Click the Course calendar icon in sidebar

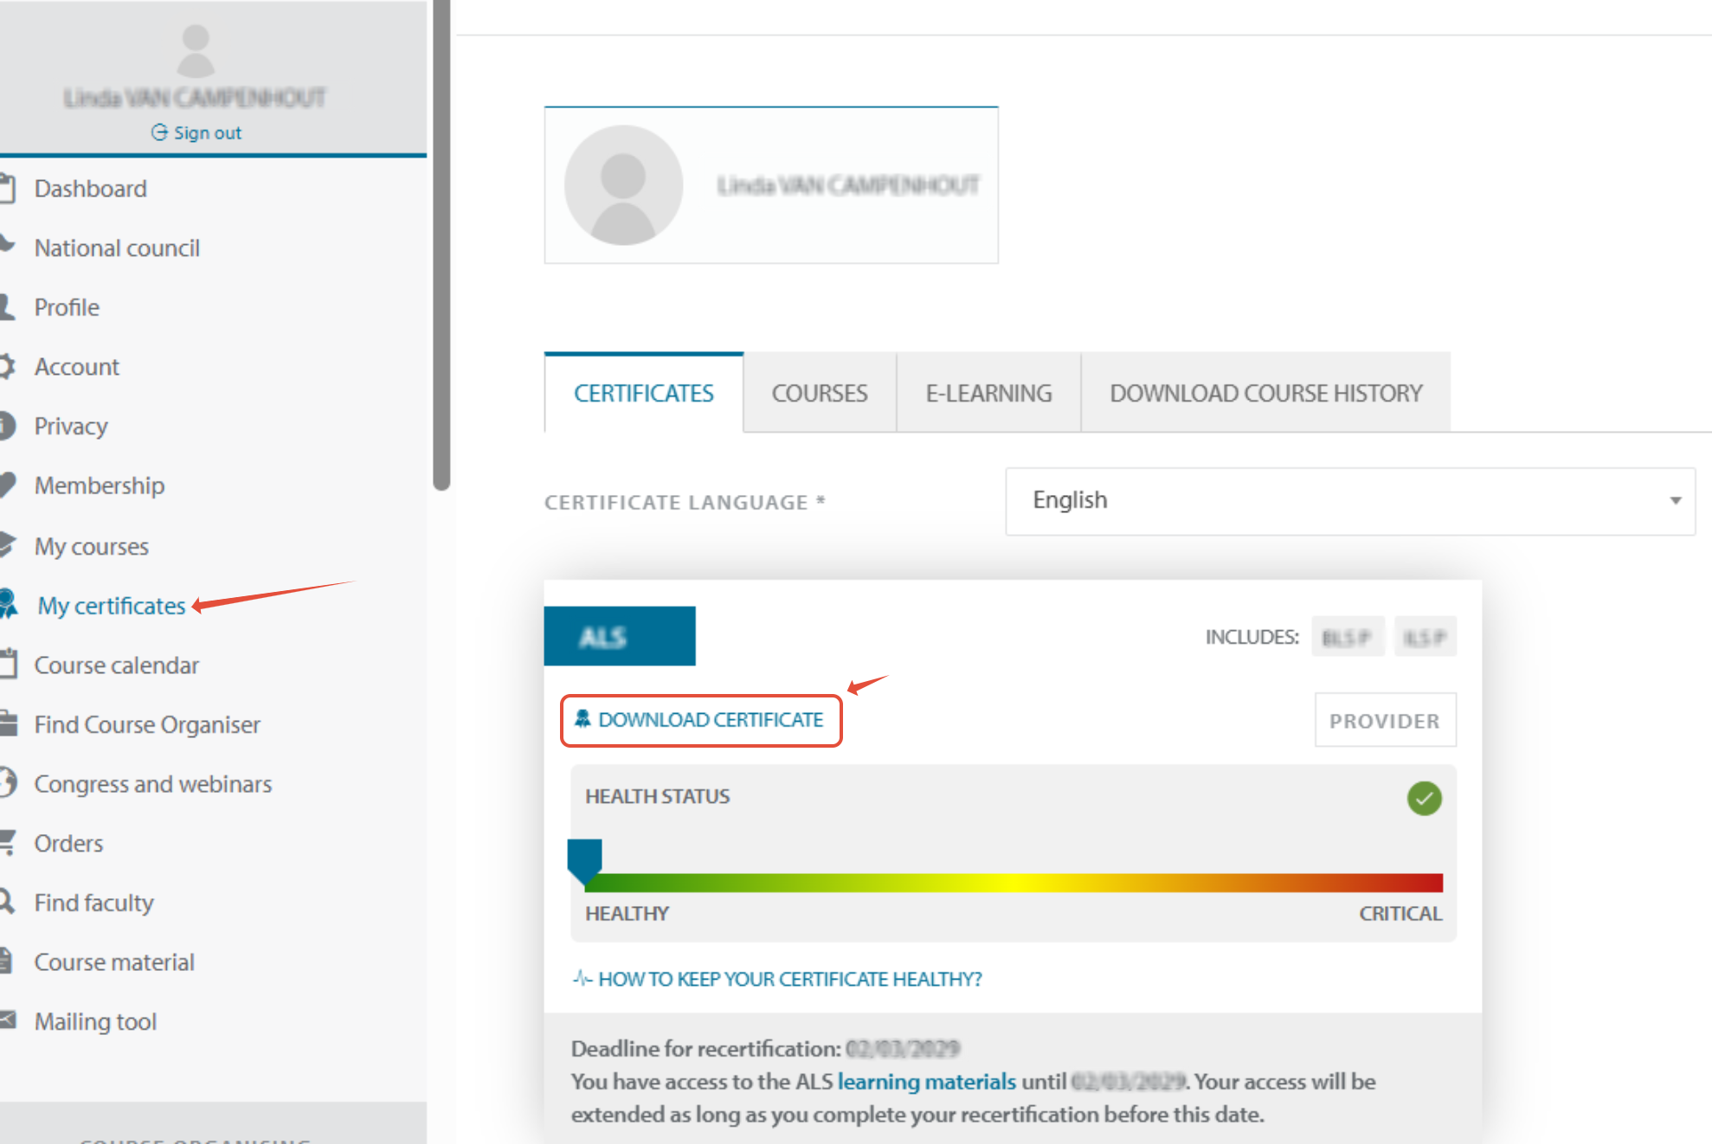(x=9, y=664)
